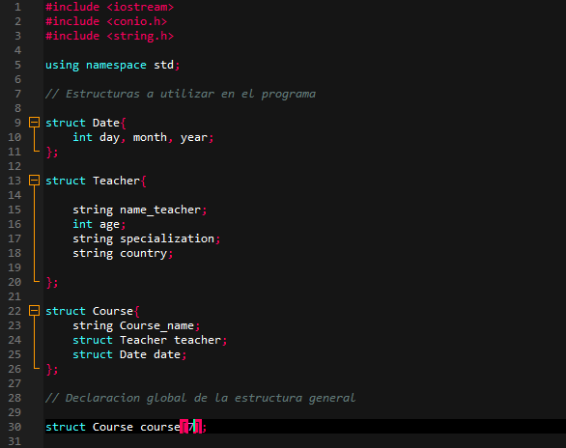
Task: Click the country field name
Action: coord(143,253)
